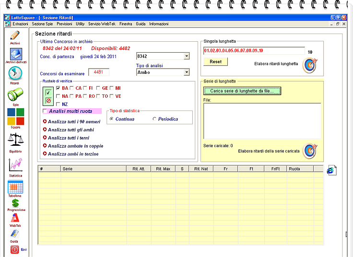This screenshot has width=353, height=257.
Task: Select Continua statistic radio button
Action: [x=111, y=119]
